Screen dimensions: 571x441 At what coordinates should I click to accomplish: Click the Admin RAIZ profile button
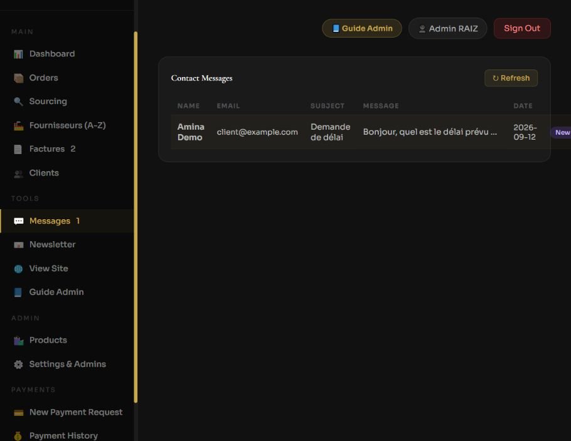pos(447,28)
